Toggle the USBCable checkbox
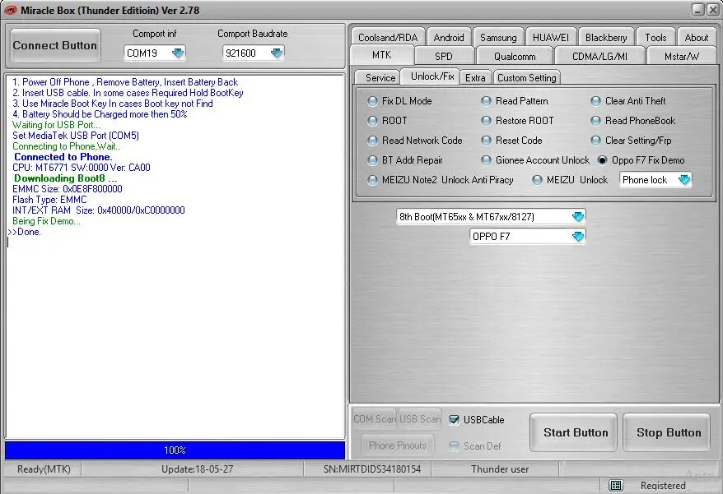 454,419
